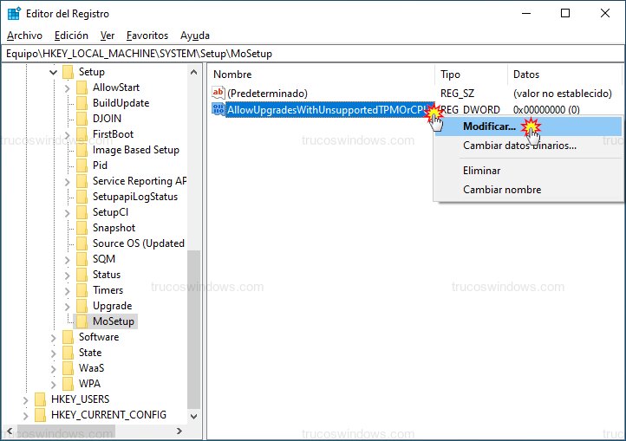Click the Pid folder icon
This screenshot has width=626, height=441.
pos(82,165)
